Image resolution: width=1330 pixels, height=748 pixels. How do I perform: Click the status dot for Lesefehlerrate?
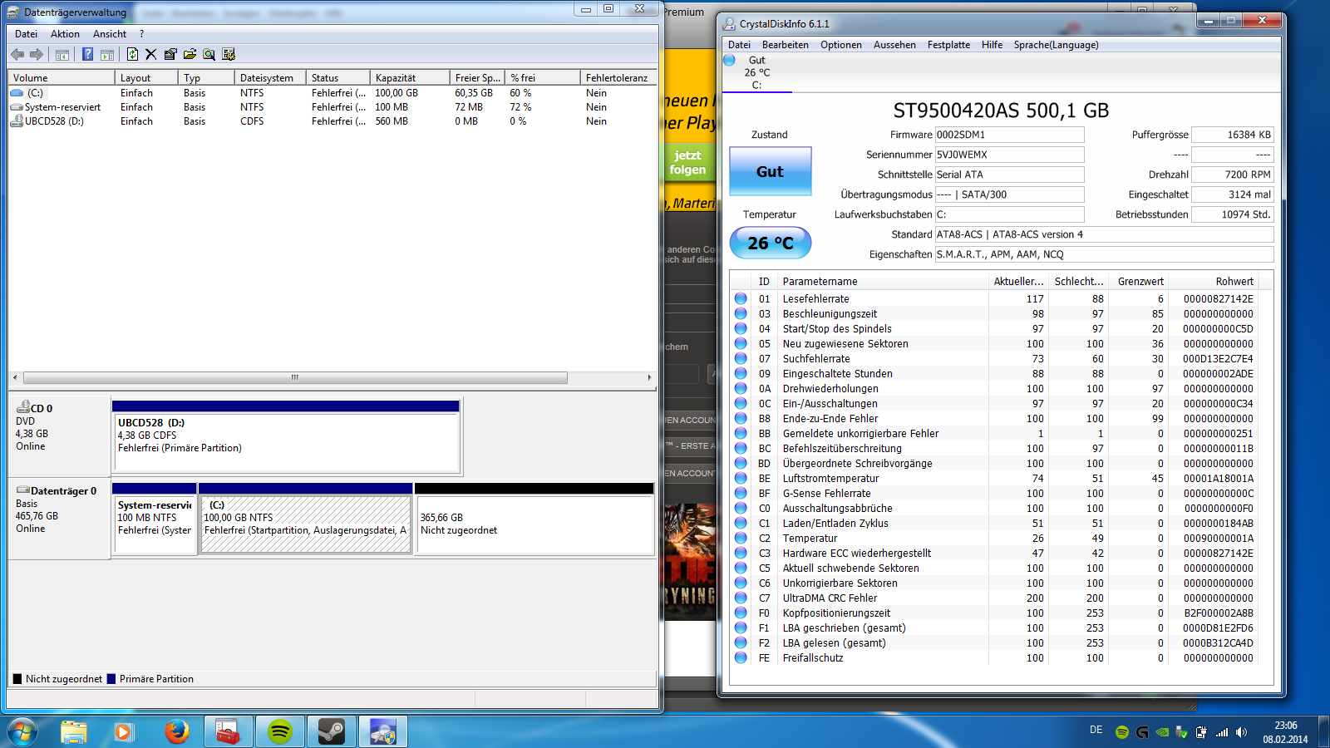click(x=741, y=298)
